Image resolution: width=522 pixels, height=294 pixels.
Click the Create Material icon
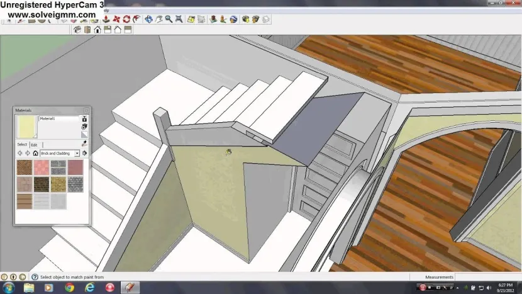84,118
